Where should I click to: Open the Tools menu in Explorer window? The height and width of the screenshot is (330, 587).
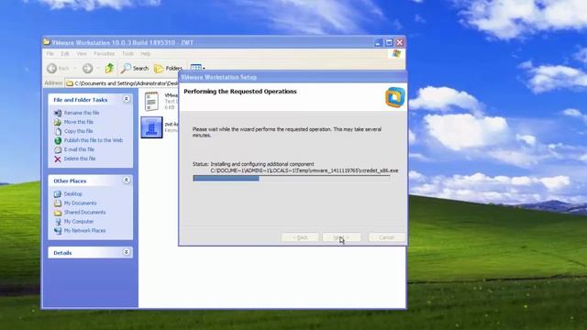click(127, 54)
